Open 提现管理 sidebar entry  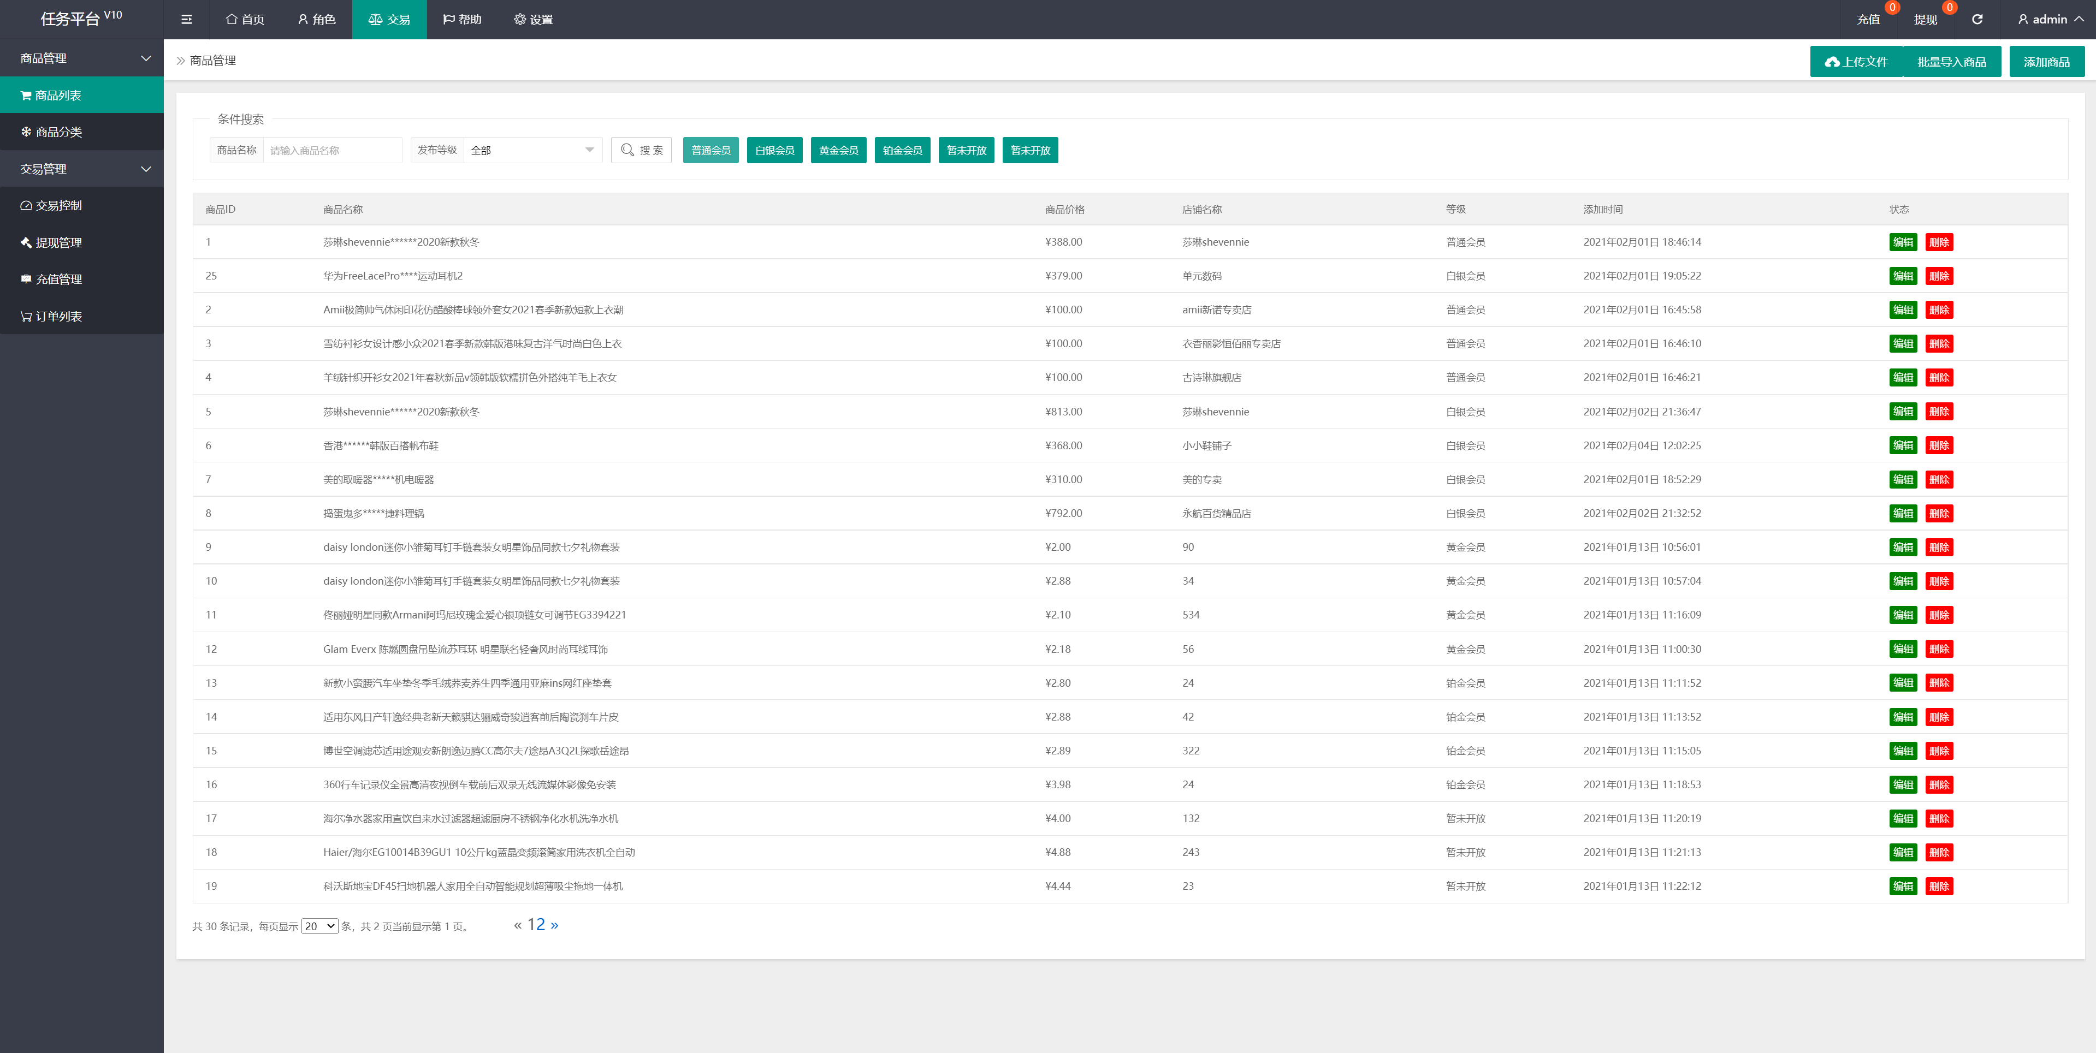pos(58,242)
